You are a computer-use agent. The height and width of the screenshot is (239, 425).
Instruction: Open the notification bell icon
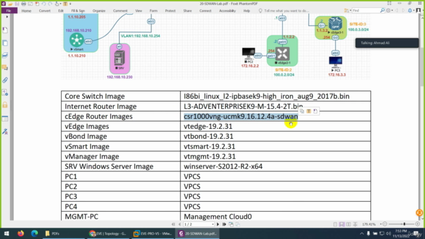point(410,11)
